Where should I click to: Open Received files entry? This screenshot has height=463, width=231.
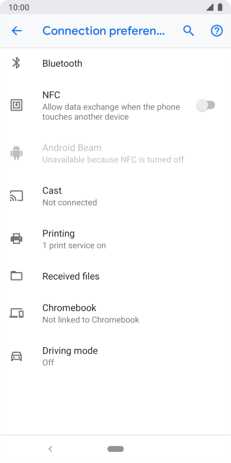115,276
